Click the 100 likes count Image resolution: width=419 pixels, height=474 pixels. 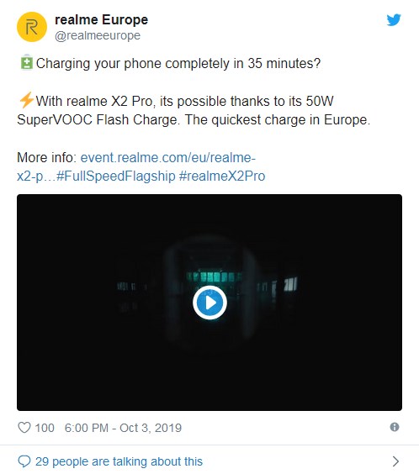(x=45, y=428)
